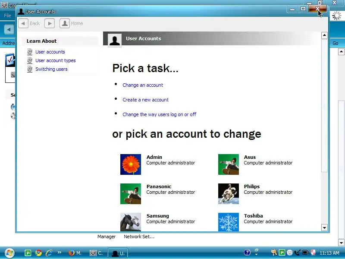
Task: Open Change the way users log on or off
Action: click(159, 114)
